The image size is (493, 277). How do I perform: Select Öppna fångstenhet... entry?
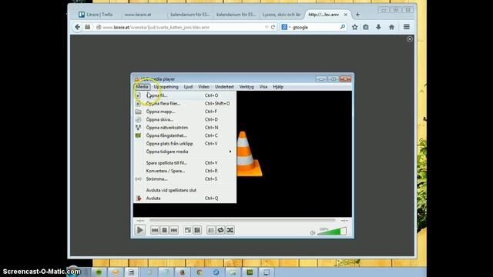click(x=185, y=135)
